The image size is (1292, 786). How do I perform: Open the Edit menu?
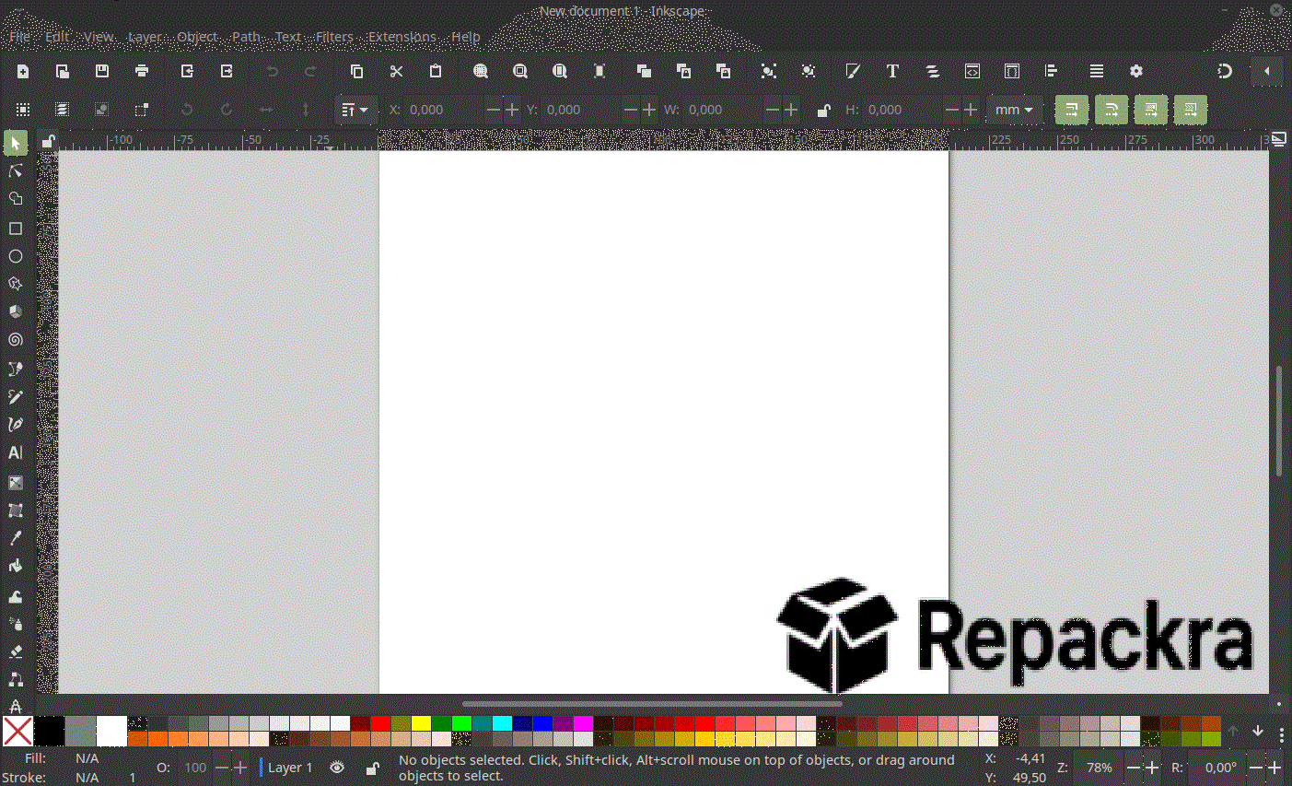[58, 37]
